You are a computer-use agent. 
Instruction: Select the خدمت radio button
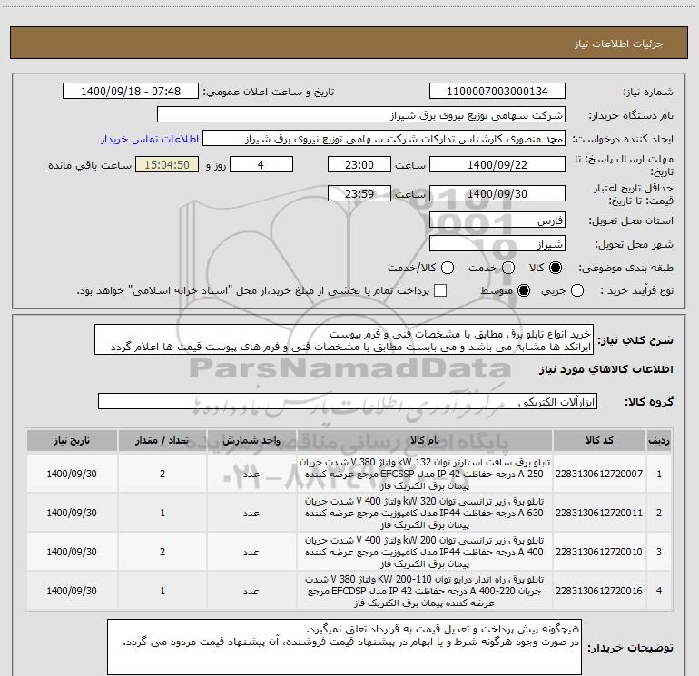508,268
